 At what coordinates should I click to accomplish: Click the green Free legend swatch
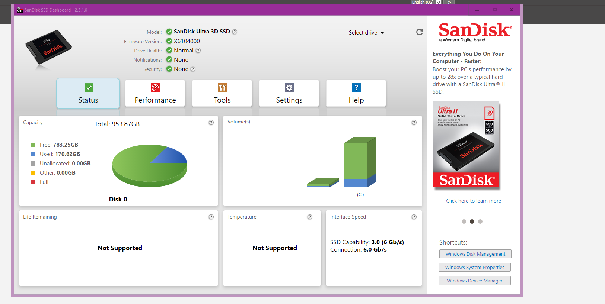[33, 145]
